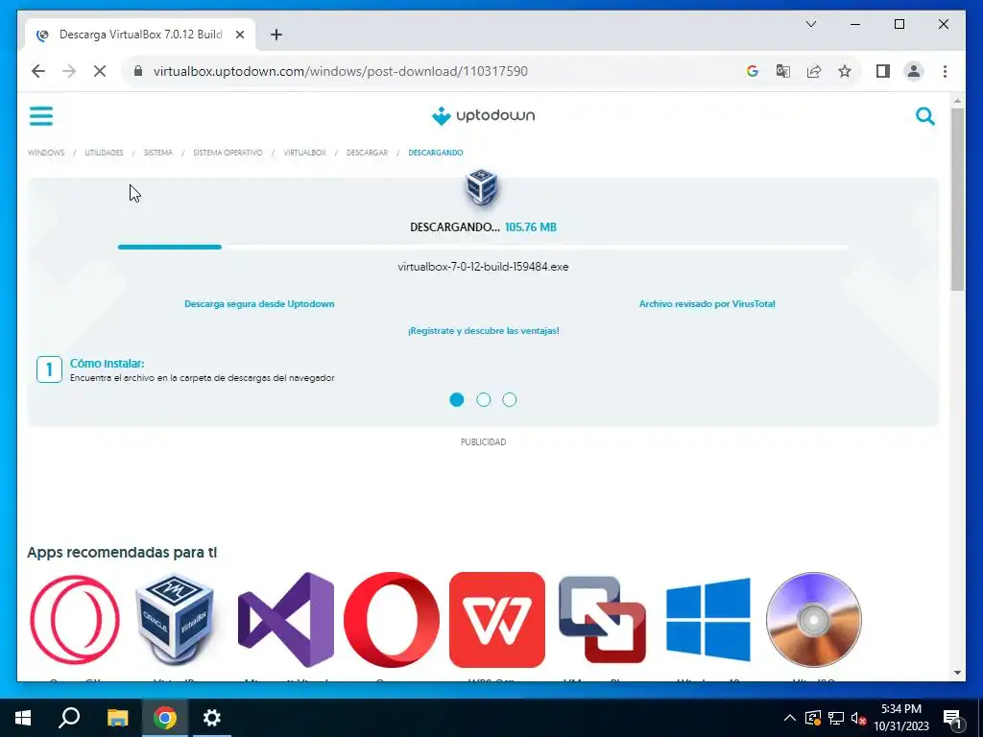983x737 pixels.
Task: Click the VirtualBox cube icon above Descargando
Action: pyautogui.click(x=482, y=186)
